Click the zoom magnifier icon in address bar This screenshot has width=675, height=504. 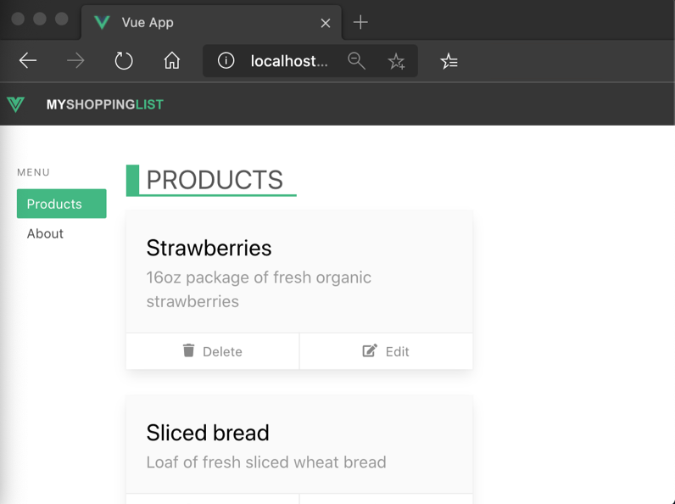pyautogui.click(x=356, y=61)
